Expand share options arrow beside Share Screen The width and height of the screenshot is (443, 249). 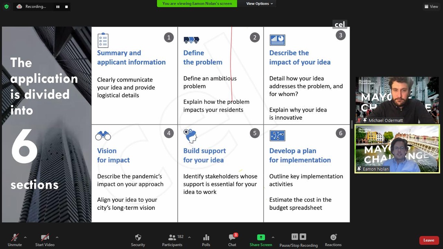point(273,237)
